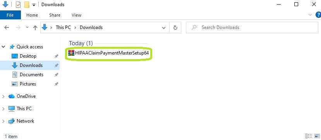Click the New folder quick access toolbar icon
Screen dimensions: 321x140
pos(27,5)
